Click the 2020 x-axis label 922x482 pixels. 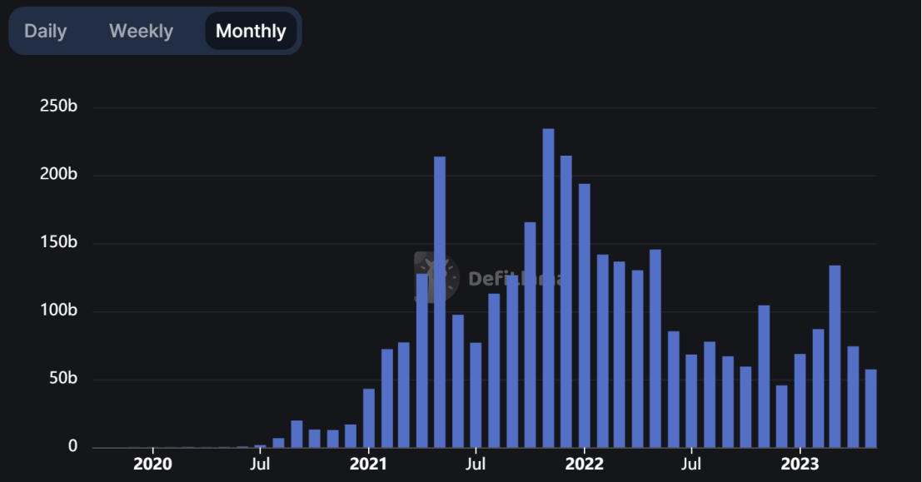152,464
